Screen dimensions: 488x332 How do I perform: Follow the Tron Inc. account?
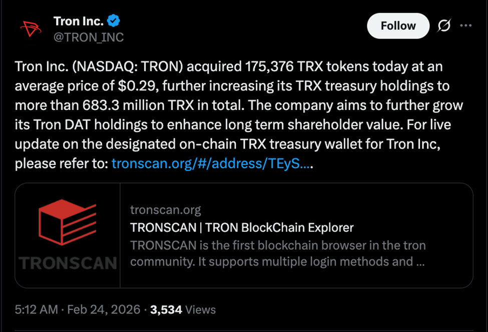tap(398, 25)
